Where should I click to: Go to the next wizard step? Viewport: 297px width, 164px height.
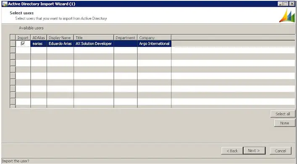click(x=254, y=151)
